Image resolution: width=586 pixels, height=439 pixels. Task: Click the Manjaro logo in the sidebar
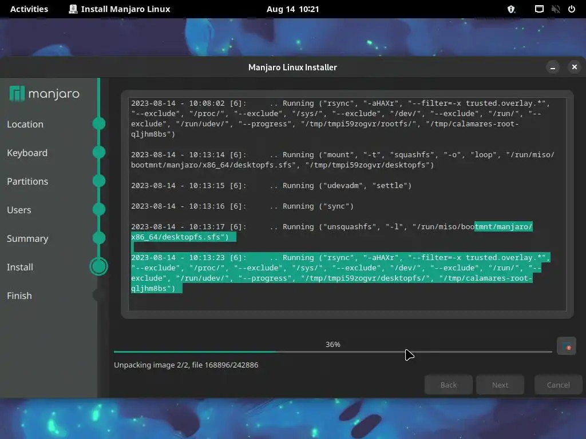45,93
